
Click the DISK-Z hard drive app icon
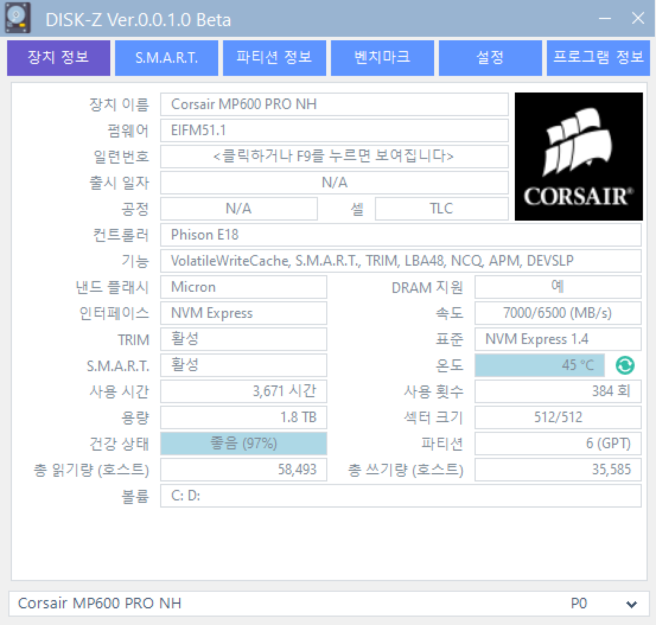(18, 18)
